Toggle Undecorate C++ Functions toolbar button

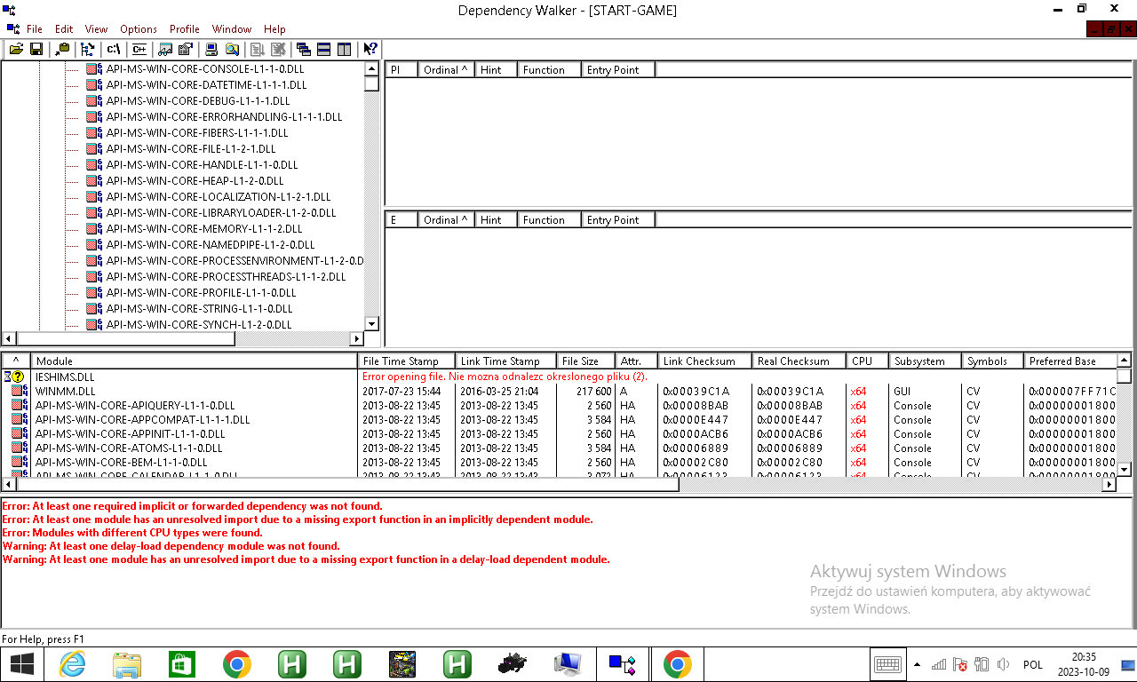(139, 50)
